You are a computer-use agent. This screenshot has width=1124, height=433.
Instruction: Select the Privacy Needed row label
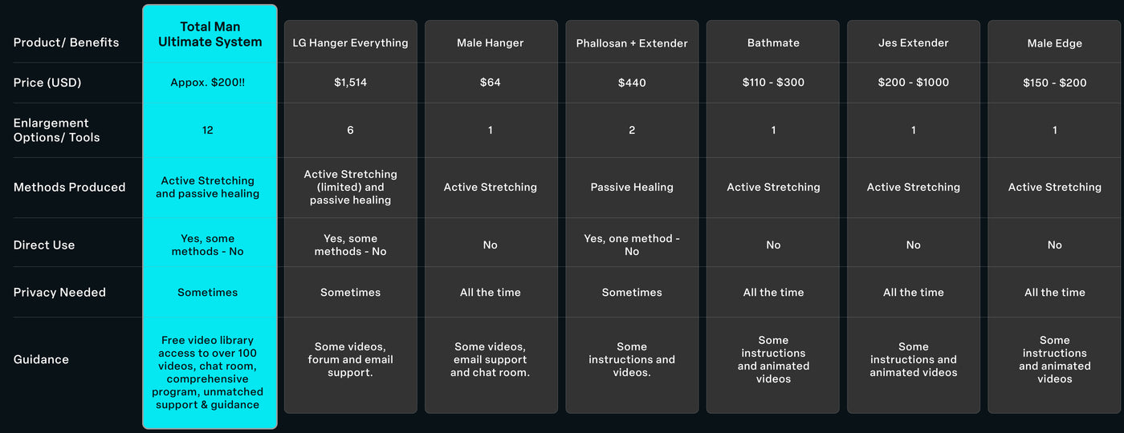[59, 293]
